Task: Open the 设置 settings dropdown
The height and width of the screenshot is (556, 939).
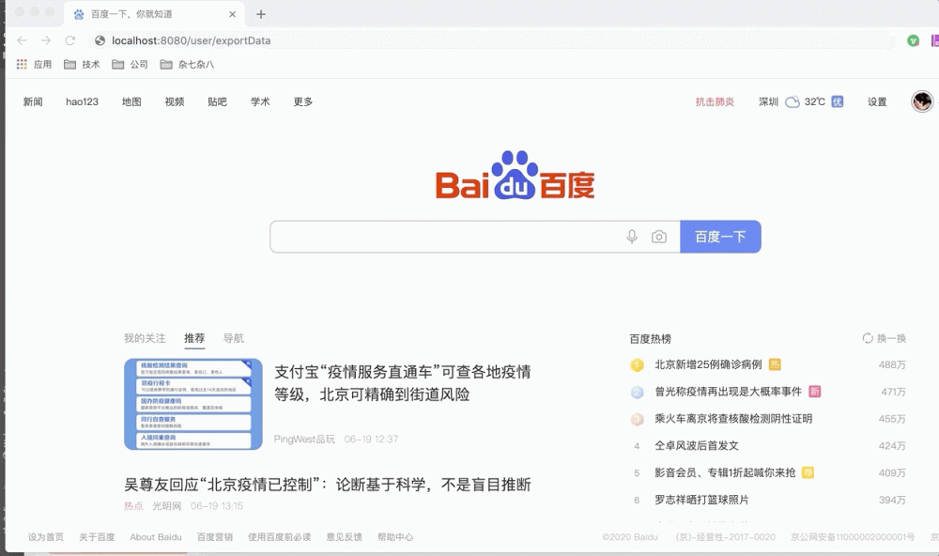Action: (x=875, y=101)
